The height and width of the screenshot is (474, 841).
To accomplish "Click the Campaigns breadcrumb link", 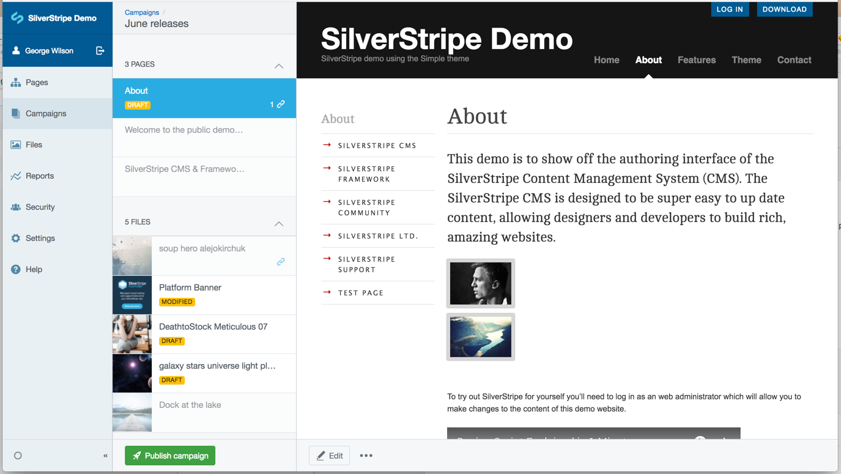I will pos(142,12).
